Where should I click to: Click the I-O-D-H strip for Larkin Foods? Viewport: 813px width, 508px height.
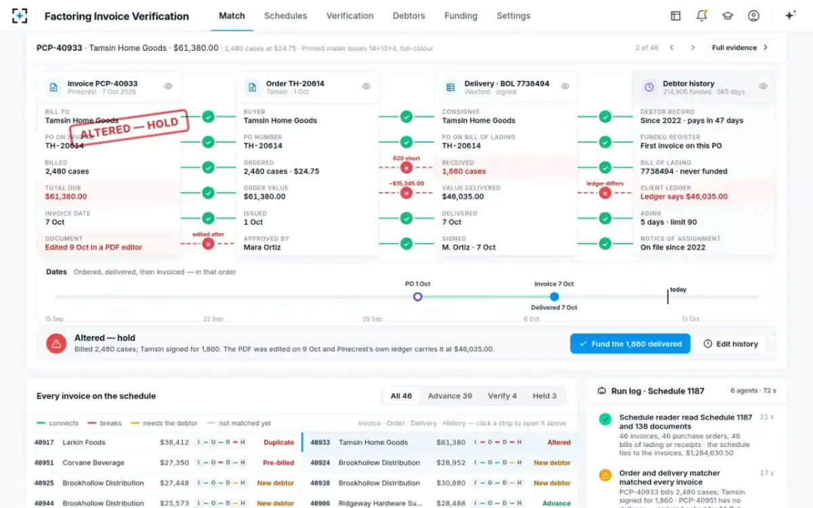pyautogui.click(x=222, y=442)
